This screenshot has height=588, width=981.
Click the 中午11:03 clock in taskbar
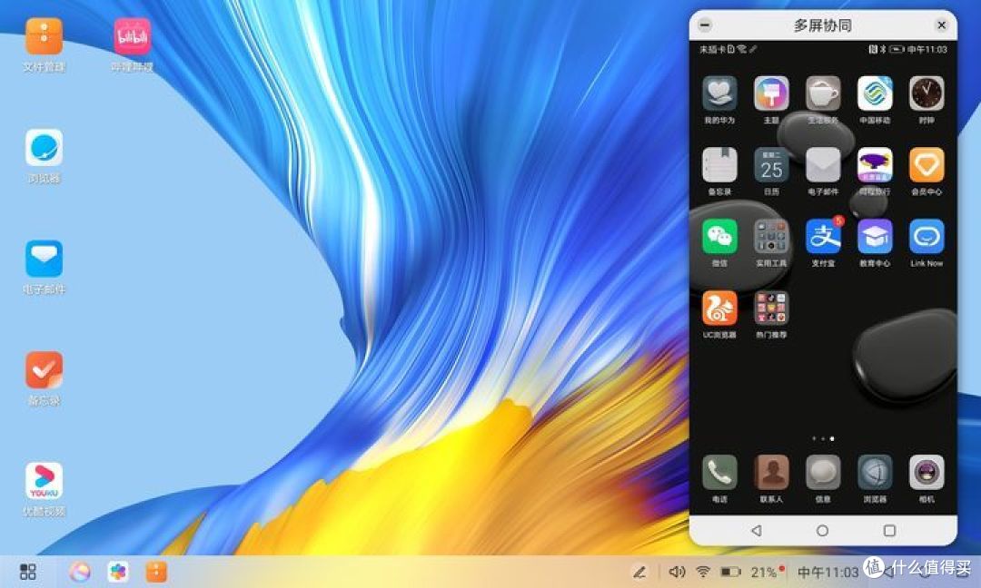(x=828, y=573)
